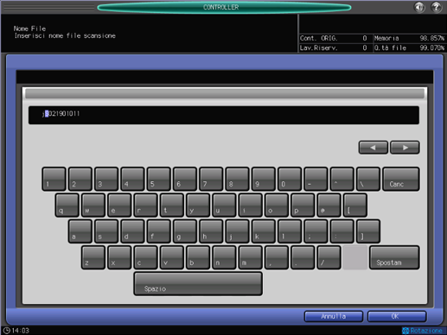Tap the i key
447x335 pixels.
click(251, 205)
